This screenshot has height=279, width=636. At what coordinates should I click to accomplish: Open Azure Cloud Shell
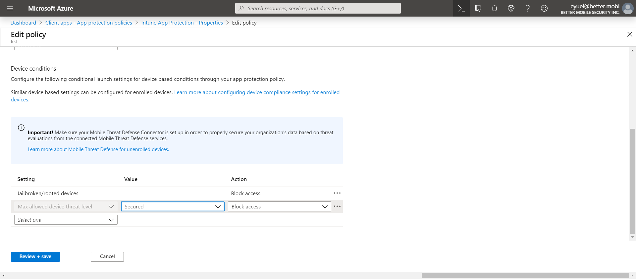pos(461,8)
